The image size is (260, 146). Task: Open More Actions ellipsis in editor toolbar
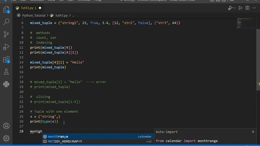click(x=254, y=8)
